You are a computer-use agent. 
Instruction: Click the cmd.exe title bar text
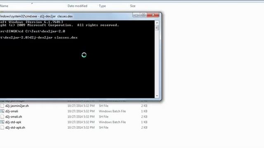(x=36, y=16)
